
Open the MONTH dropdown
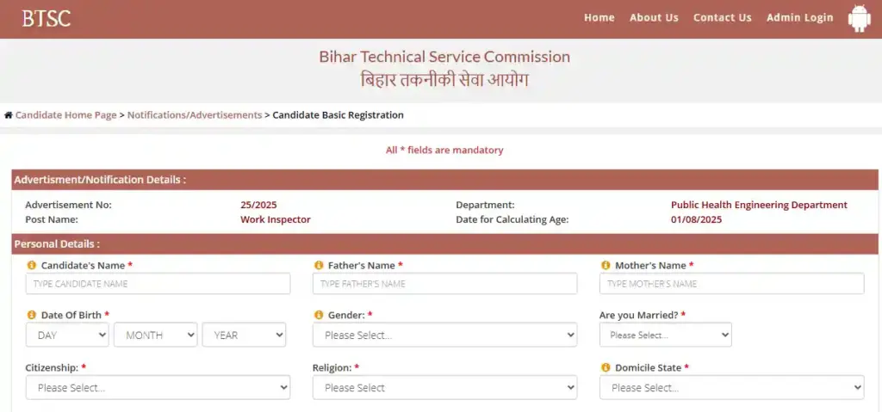click(155, 335)
